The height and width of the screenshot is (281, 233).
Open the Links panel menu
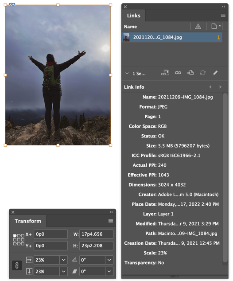[x=223, y=16]
